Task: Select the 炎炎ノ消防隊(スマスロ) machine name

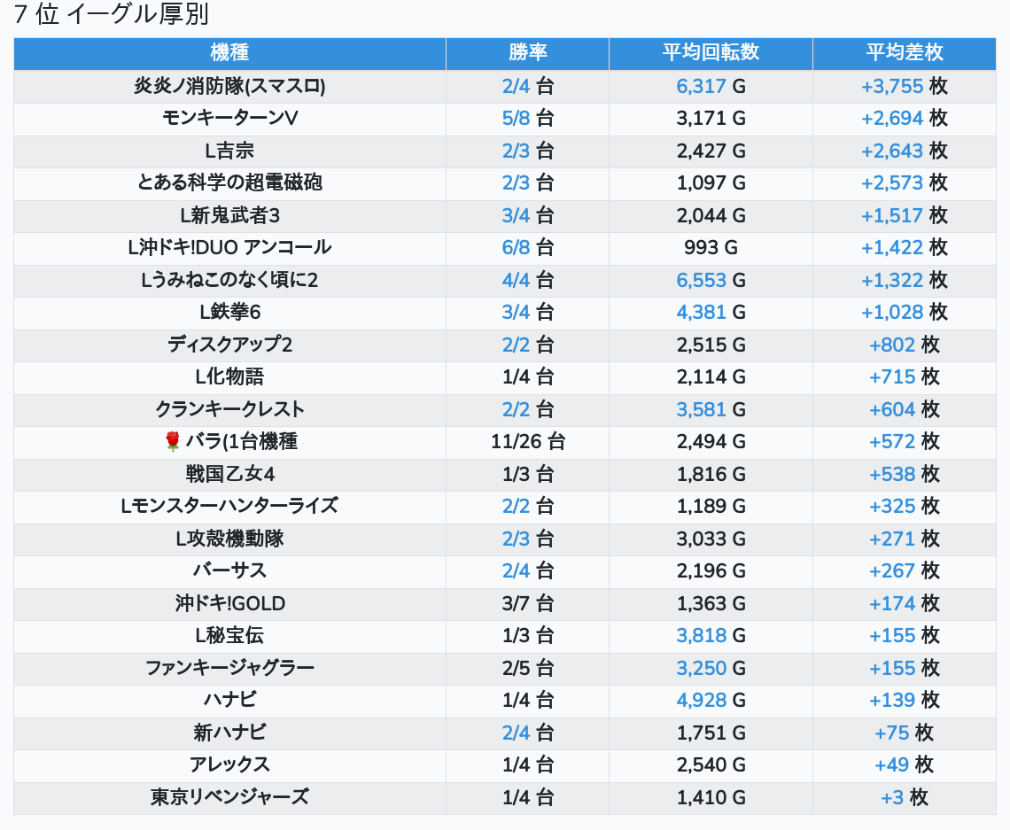Action: click(229, 86)
